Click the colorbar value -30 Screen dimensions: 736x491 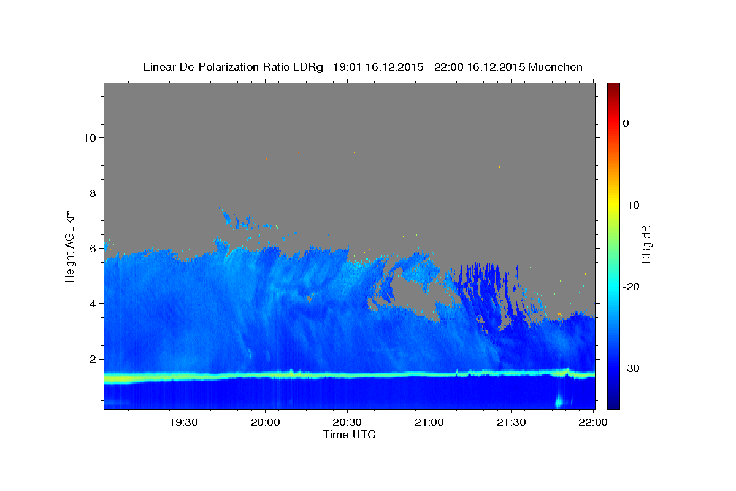tap(632, 368)
